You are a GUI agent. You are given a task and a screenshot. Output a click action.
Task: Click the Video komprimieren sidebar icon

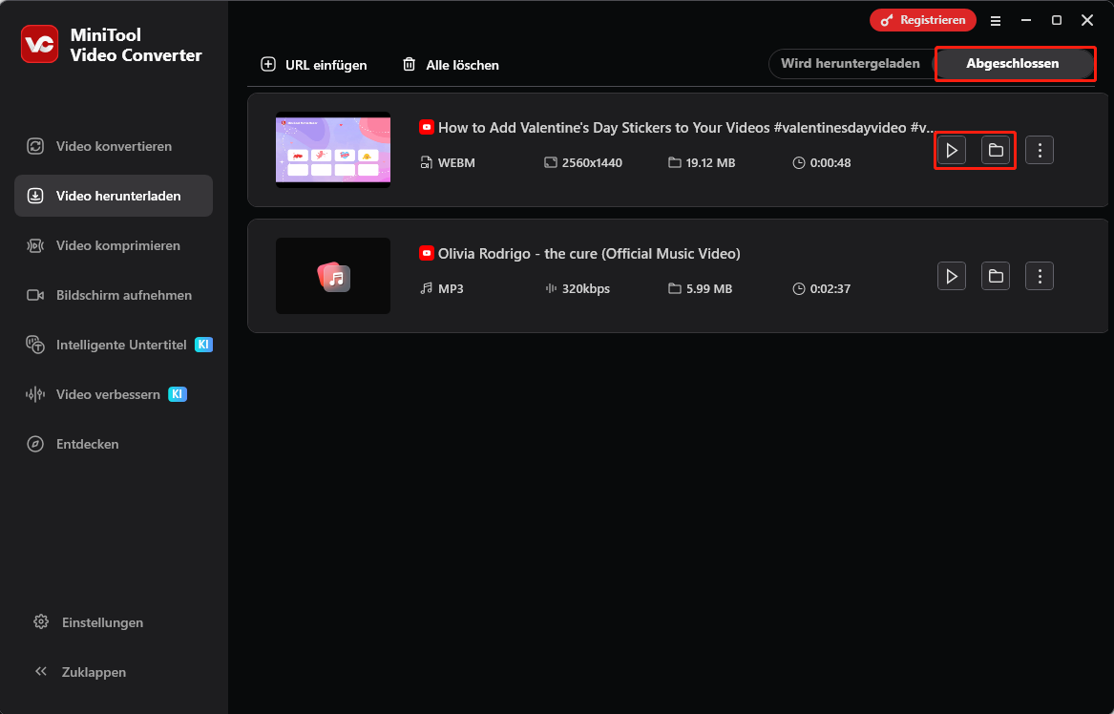click(x=35, y=246)
